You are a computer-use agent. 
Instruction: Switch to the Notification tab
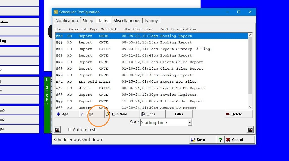coord(67,21)
